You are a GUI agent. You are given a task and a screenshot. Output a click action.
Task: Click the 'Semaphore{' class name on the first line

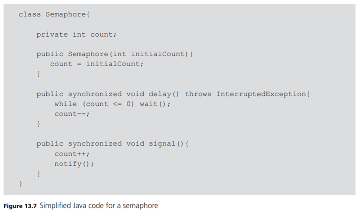[x=68, y=14]
